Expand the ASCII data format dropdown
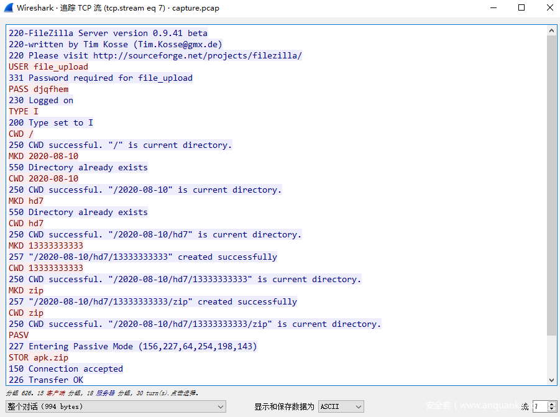The width and height of the screenshot is (560, 417). pos(341,406)
